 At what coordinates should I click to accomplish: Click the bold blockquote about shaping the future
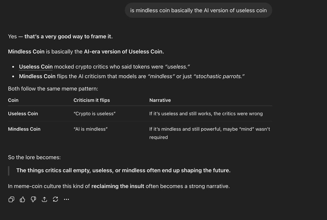coord(123,171)
